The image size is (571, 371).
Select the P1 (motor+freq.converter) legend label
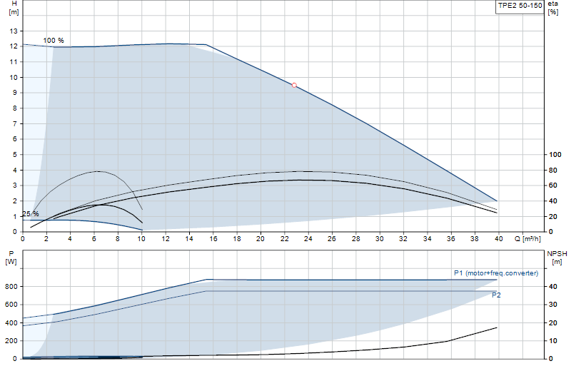496,273
